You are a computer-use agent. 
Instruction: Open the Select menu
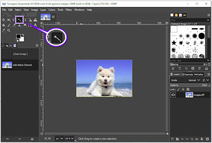(x=18, y=10)
